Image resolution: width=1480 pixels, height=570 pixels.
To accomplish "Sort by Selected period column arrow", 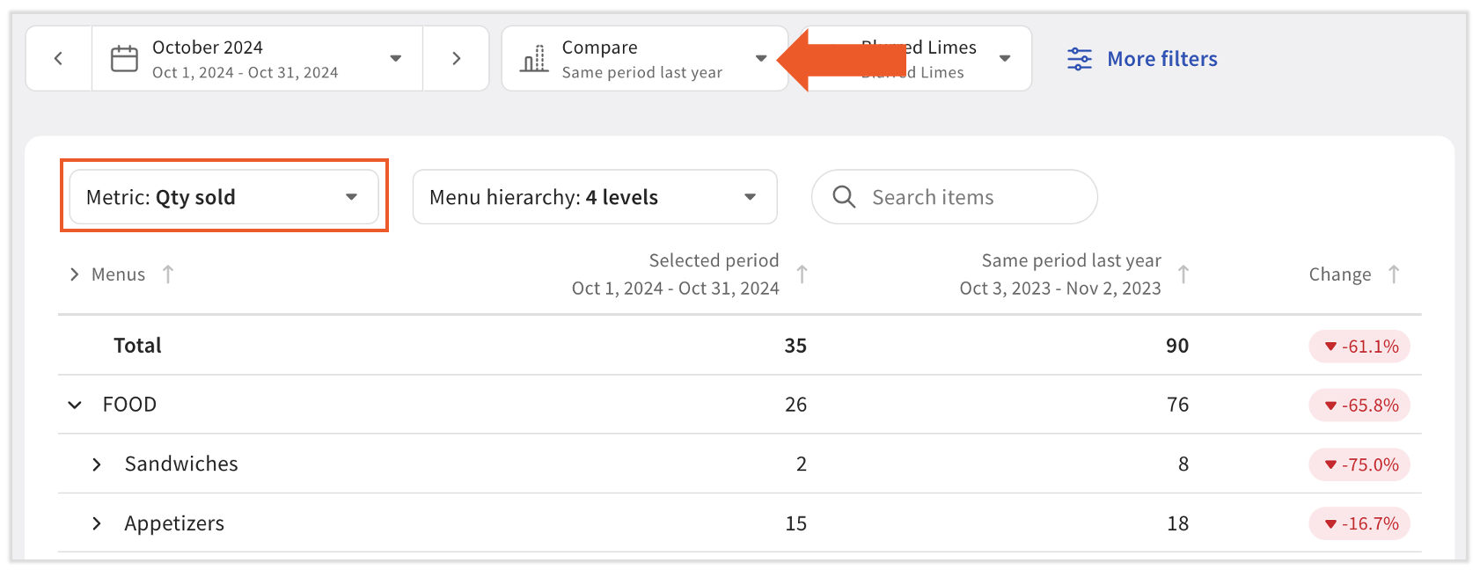I will 802,274.
